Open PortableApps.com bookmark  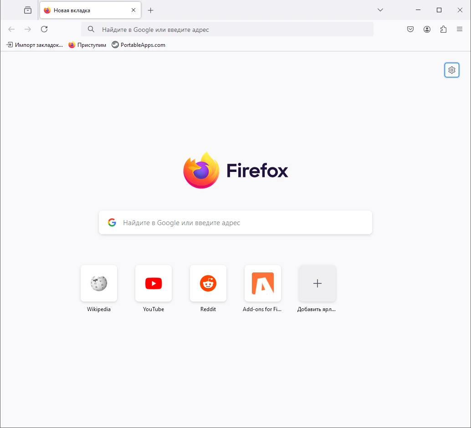pyautogui.click(x=138, y=45)
